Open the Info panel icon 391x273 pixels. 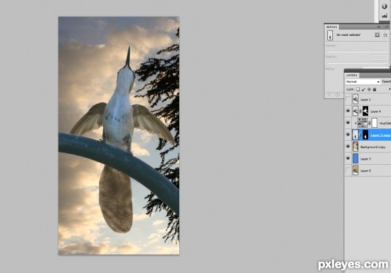[384, 7]
